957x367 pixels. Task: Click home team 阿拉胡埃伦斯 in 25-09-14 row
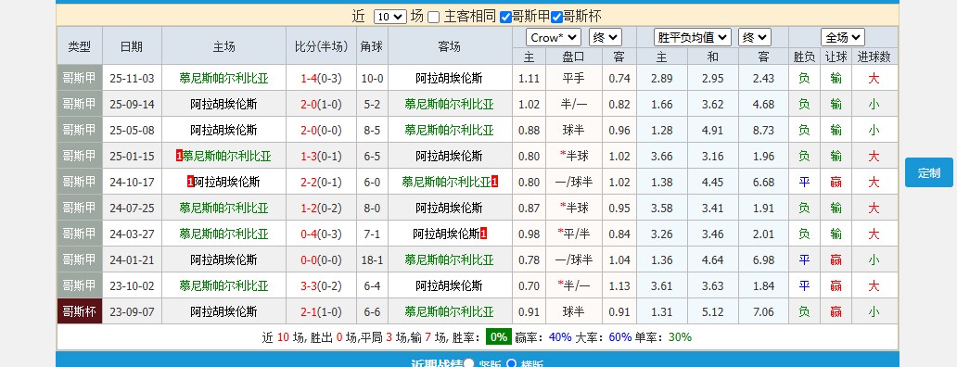pos(224,104)
